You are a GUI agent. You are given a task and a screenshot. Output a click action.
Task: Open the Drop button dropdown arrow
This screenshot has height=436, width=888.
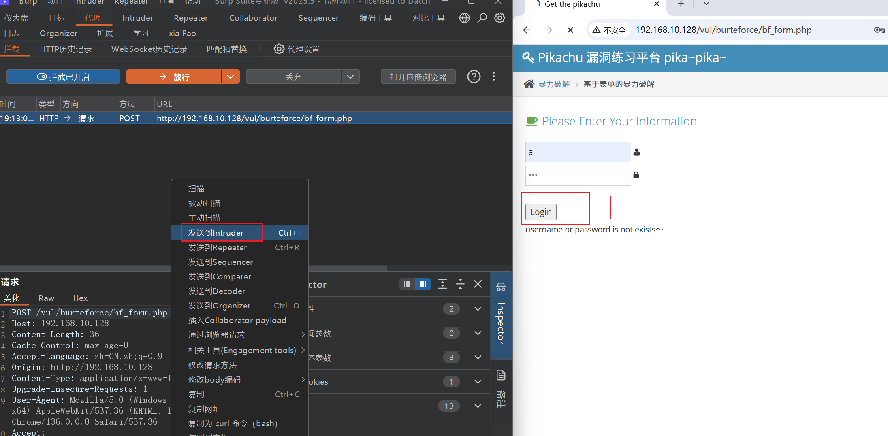click(x=350, y=77)
